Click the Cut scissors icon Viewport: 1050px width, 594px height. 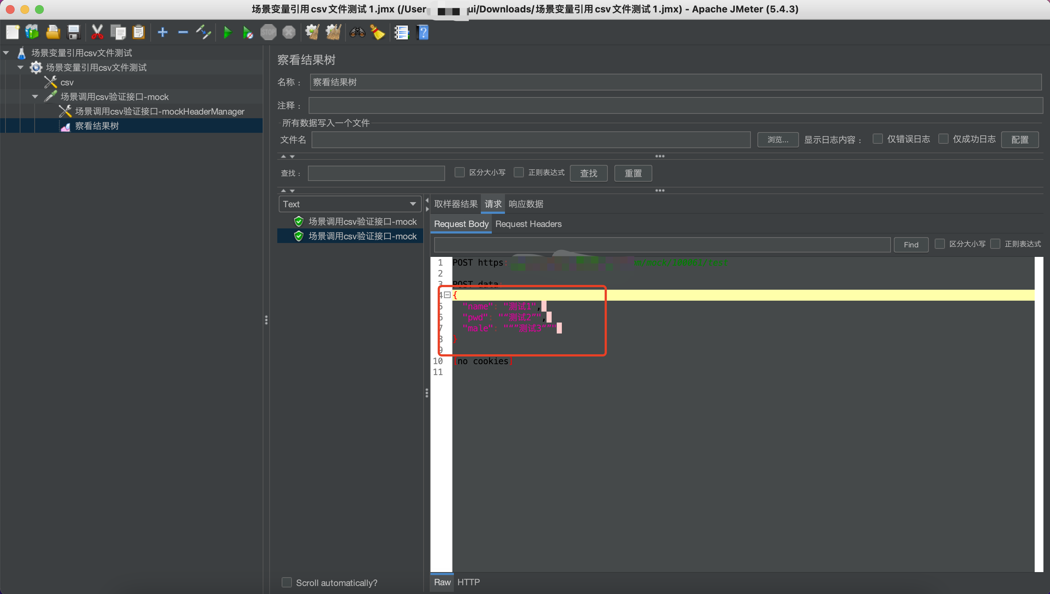click(97, 32)
